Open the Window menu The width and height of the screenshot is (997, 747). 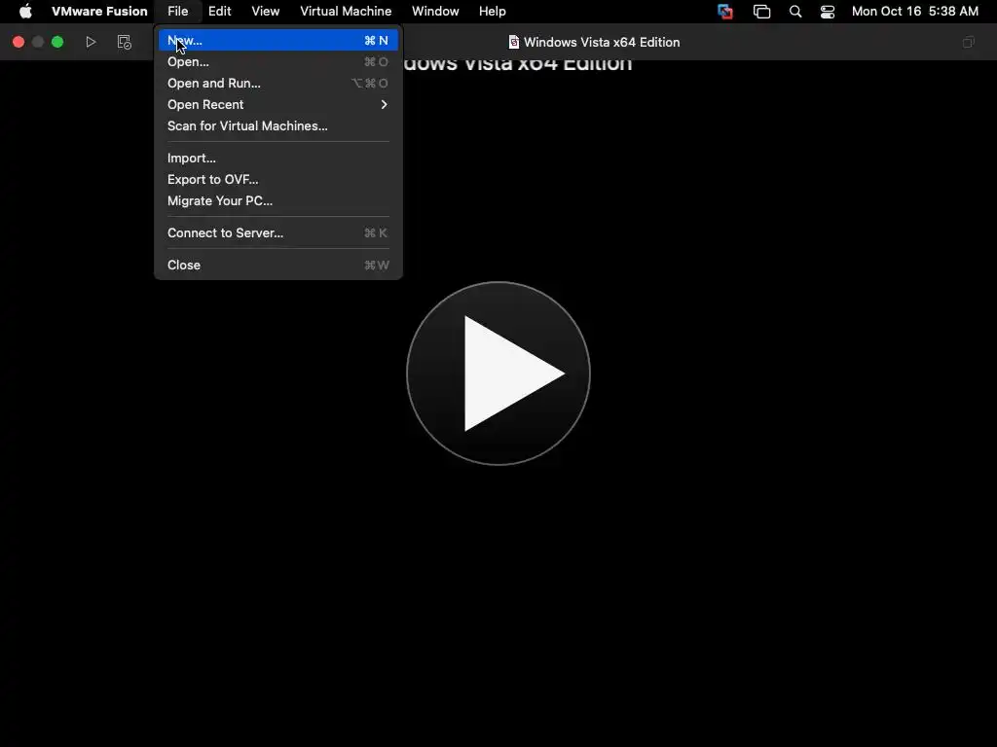[x=435, y=11]
